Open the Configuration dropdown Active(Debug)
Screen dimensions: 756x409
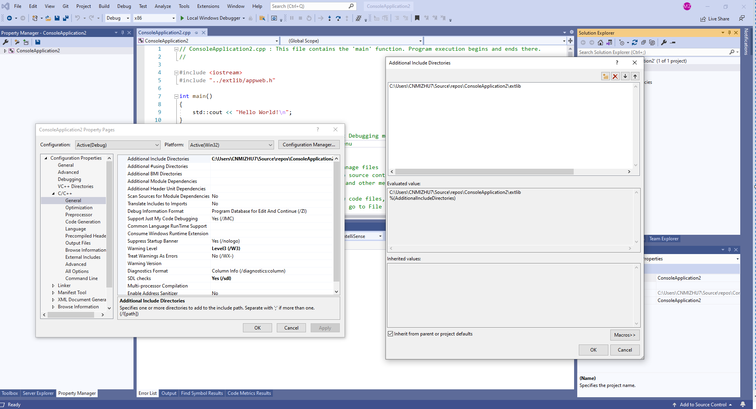118,145
